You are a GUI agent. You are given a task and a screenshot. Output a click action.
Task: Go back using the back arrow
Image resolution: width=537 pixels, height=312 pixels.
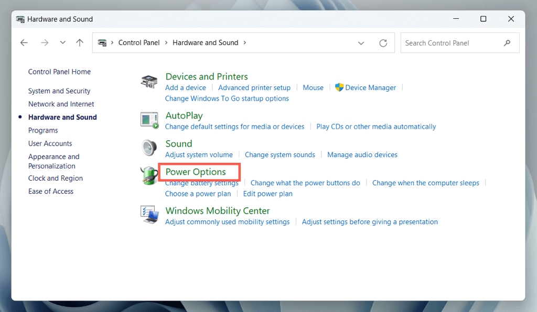[x=24, y=43]
